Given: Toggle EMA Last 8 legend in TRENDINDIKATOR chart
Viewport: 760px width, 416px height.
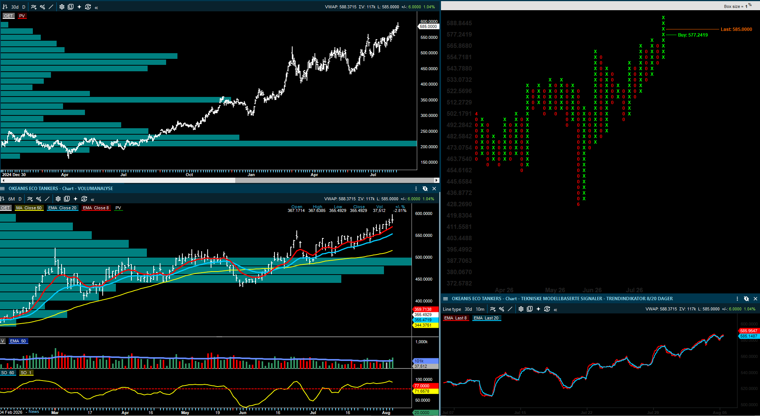Looking at the screenshot, I should pyautogui.click(x=456, y=318).
